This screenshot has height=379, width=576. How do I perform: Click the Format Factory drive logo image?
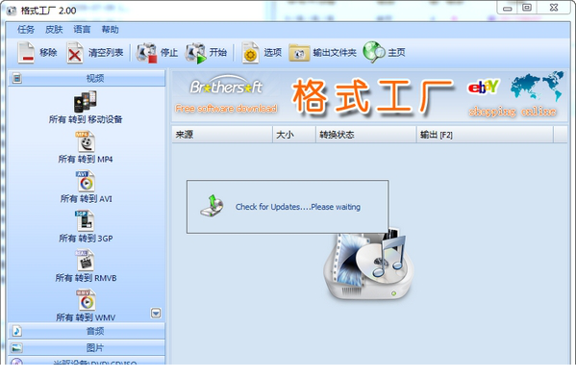tap(368, 265)
